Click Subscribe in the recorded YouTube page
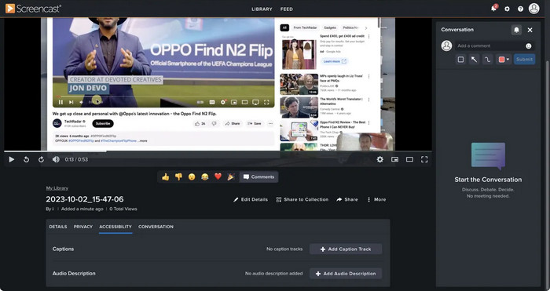 click(x=103, y=124)
